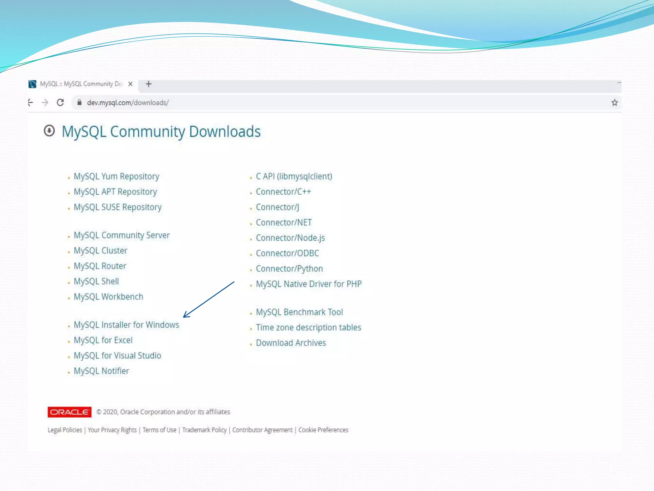The image size is (654, 491).
Task: Open the MySQL Workbench link
Action: [108, 297]
